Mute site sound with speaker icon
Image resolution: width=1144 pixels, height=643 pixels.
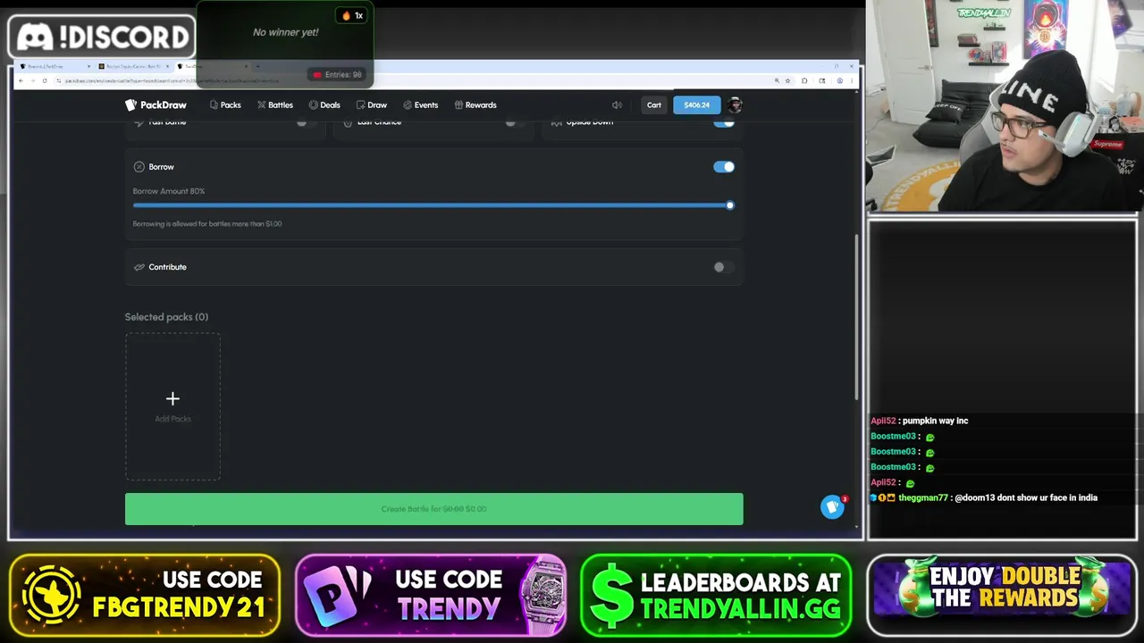pyautogui.click(x=617, y=105)
